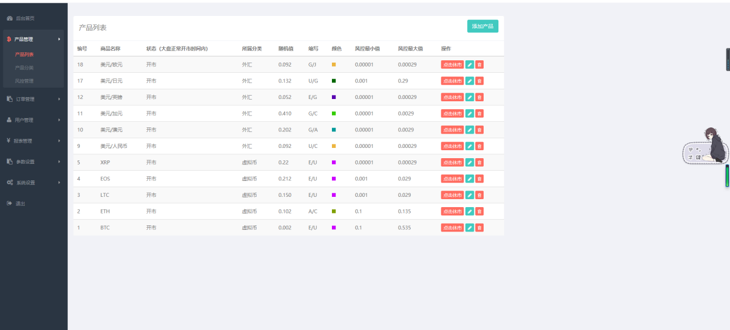
Task: Click the floating anime character widget
Action: click(710, 146)
